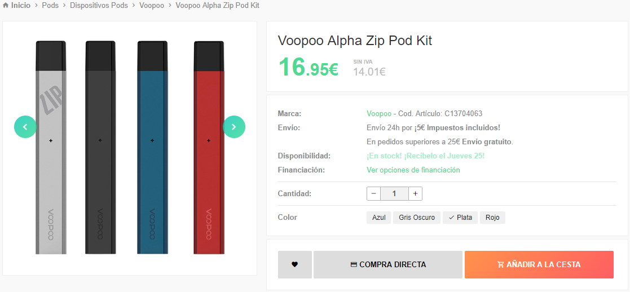The image size is (630, 292).
Task: Click AÑADIR A LA CESTA button
Action: (539, 265)
